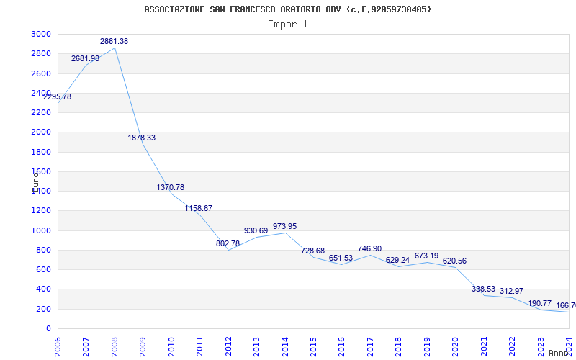576x360 pixels.
Task: Click the 802.78 data label
Action: coord(228,244)
